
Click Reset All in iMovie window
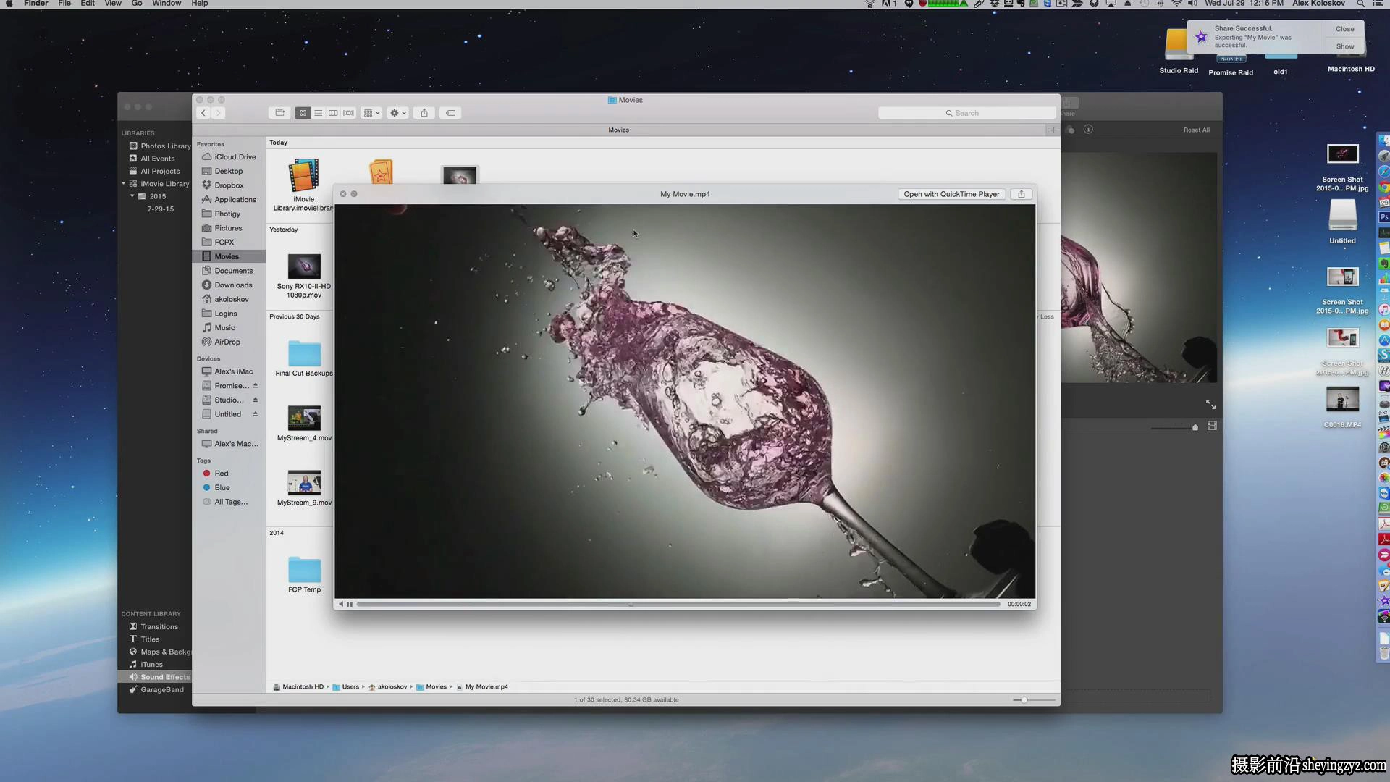click(1197, 130)
